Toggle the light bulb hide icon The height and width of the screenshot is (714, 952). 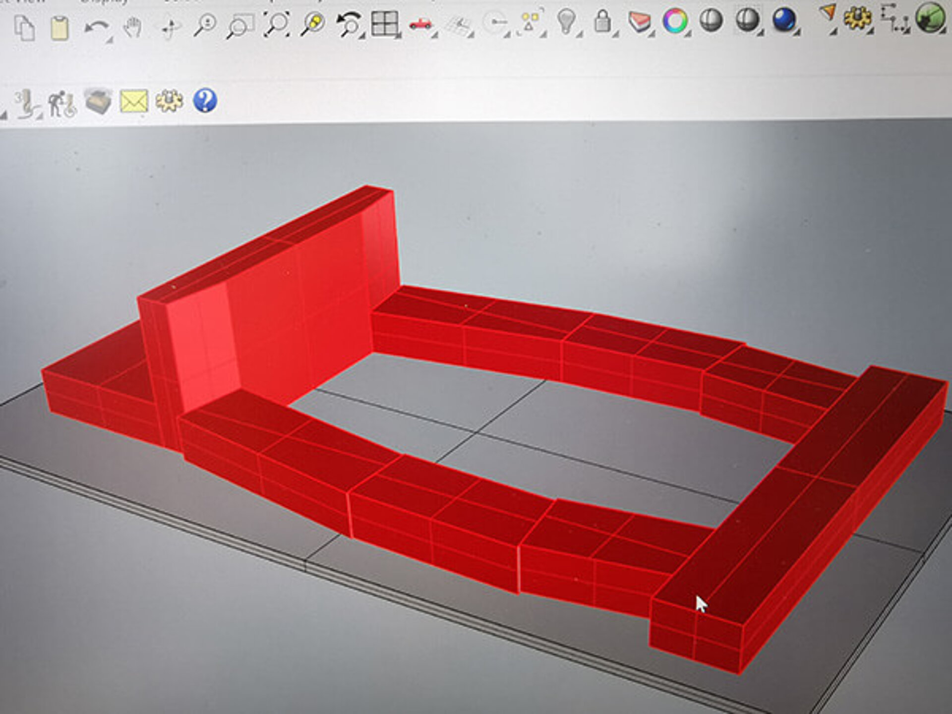pos(566,21)
